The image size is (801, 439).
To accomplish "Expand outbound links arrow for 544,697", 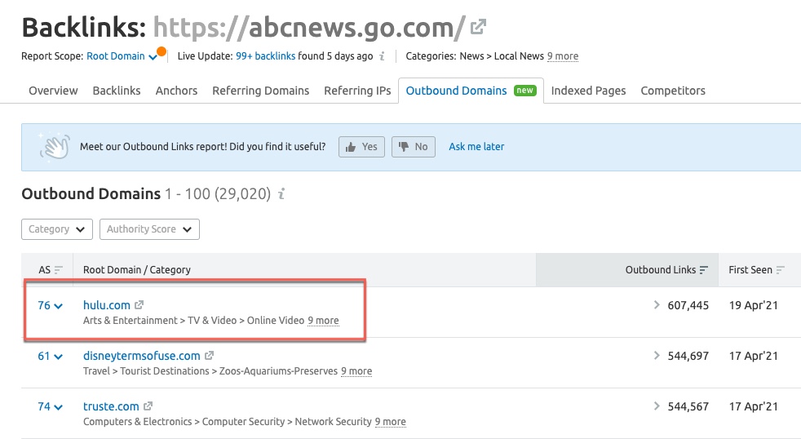I will tap(657, 356).
